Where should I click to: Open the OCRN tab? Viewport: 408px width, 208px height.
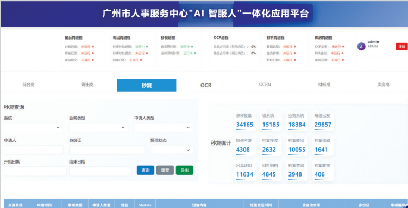coord(265,84)
